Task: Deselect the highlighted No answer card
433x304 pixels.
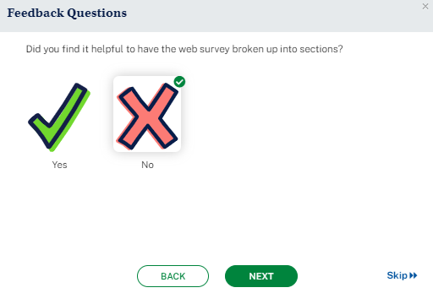Action: coord(147,114)
